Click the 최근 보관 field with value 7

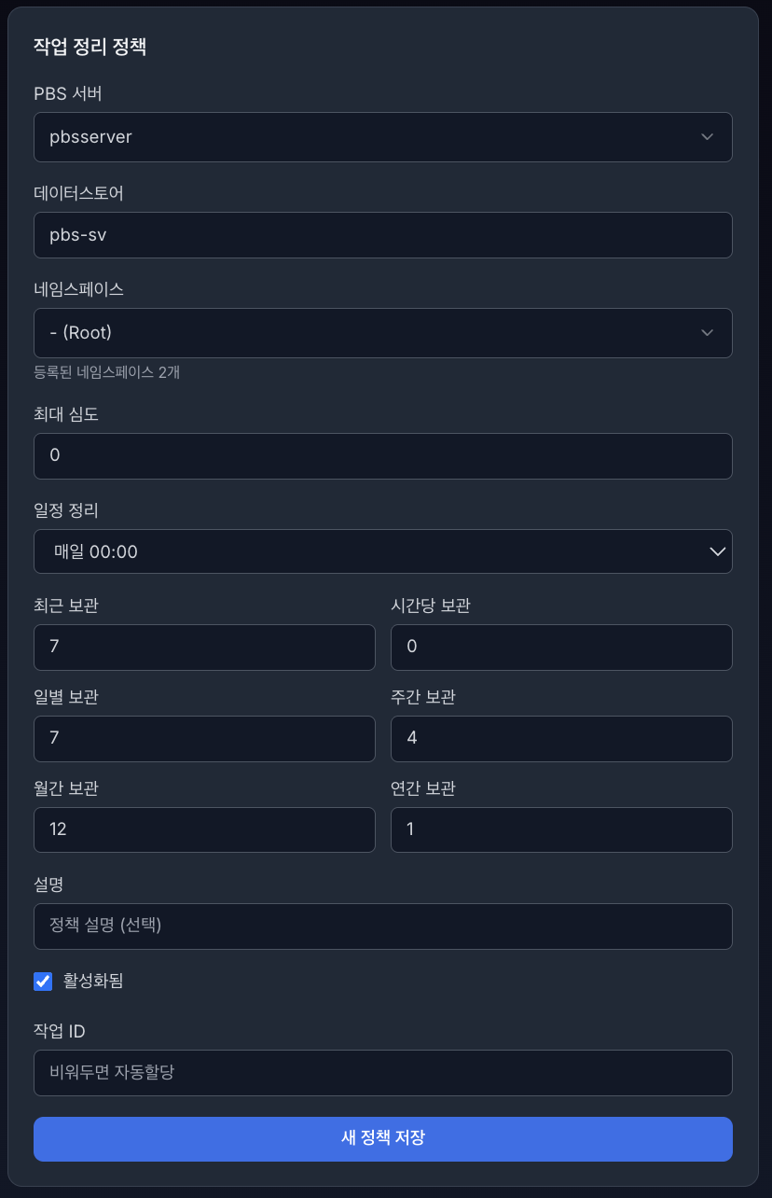tap(204, 647)
